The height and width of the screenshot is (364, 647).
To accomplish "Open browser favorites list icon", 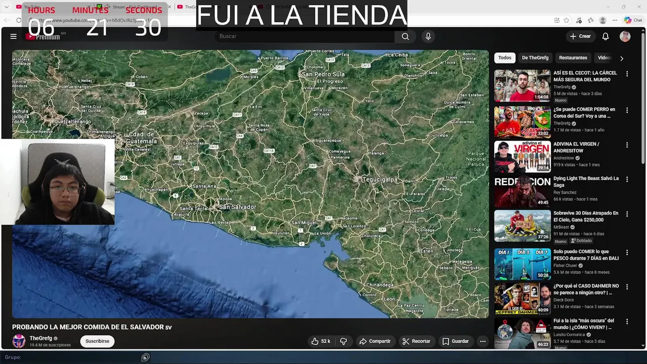I will click(x=590, y=20).
